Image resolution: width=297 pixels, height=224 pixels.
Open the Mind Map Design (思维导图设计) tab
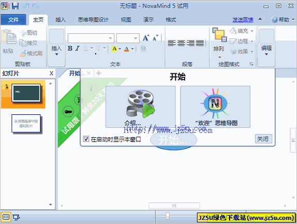tap(93, 20)
